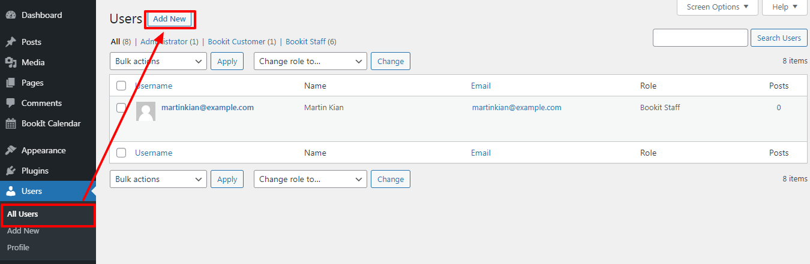Focus the Search Users input field
Viewport: 810px width, 264px height.
(x=700, y=38)
